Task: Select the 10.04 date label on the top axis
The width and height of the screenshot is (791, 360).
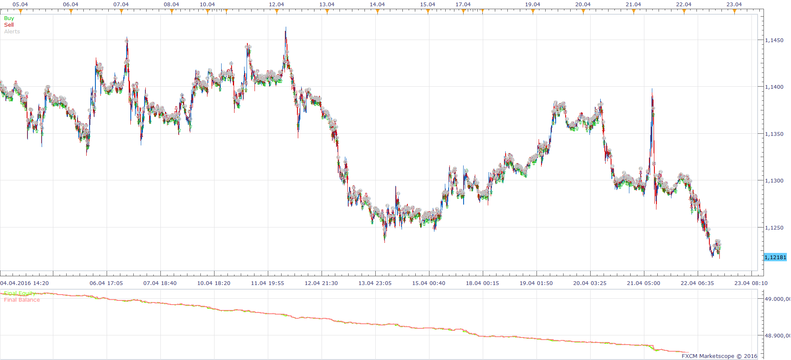Action: (x=207, y=4)
